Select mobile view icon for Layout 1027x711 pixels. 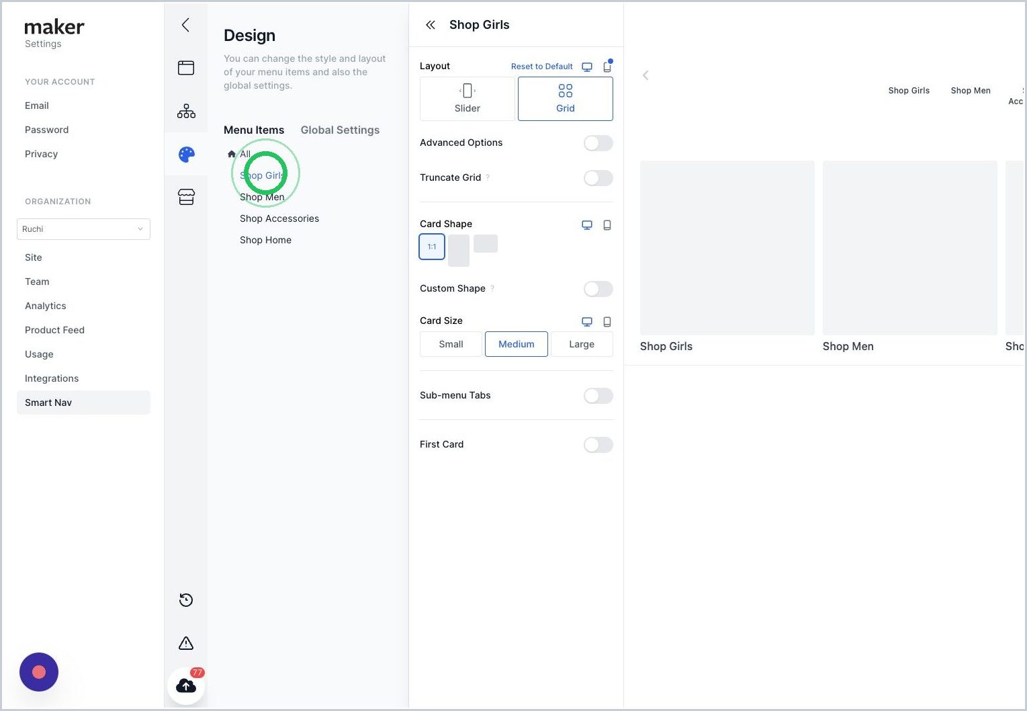coord(607,67)
